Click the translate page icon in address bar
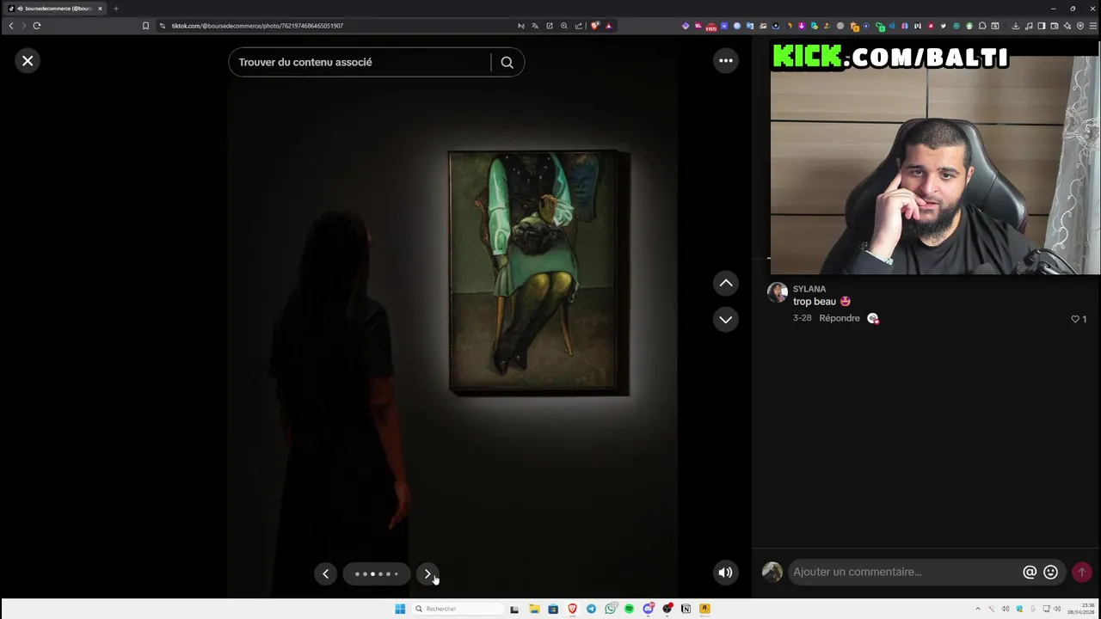This screenshot has width=1101, height=619. click(535, 26)
